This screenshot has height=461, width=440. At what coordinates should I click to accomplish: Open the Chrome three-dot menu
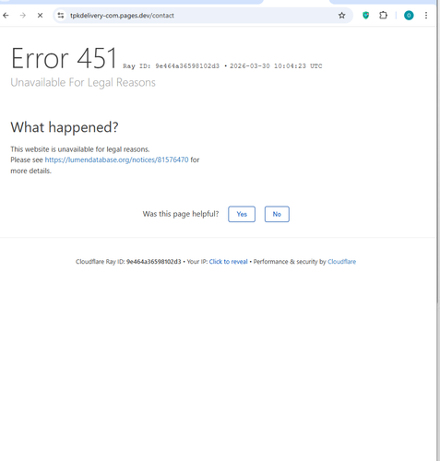[426, 16]
